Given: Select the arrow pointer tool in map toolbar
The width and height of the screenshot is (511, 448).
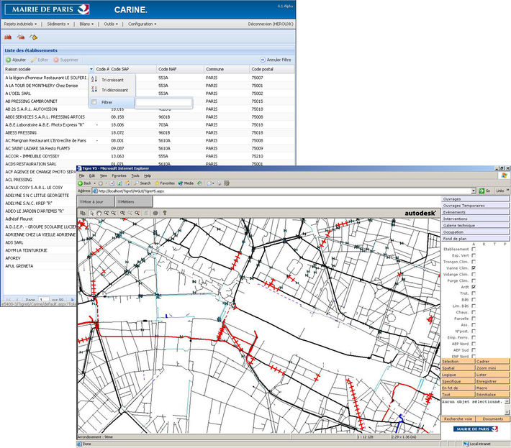Looking at the screenshot, I should tap(92, 213).
